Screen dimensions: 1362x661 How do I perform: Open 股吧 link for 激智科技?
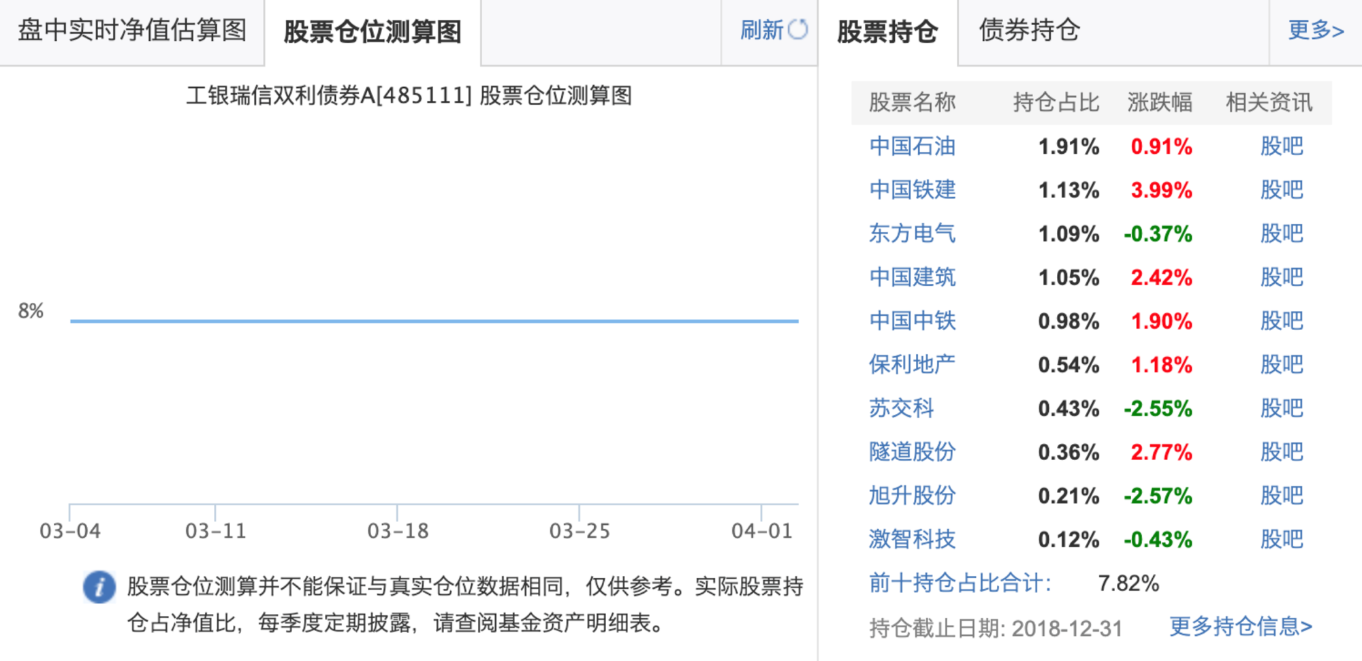[x=1282, y=539]
